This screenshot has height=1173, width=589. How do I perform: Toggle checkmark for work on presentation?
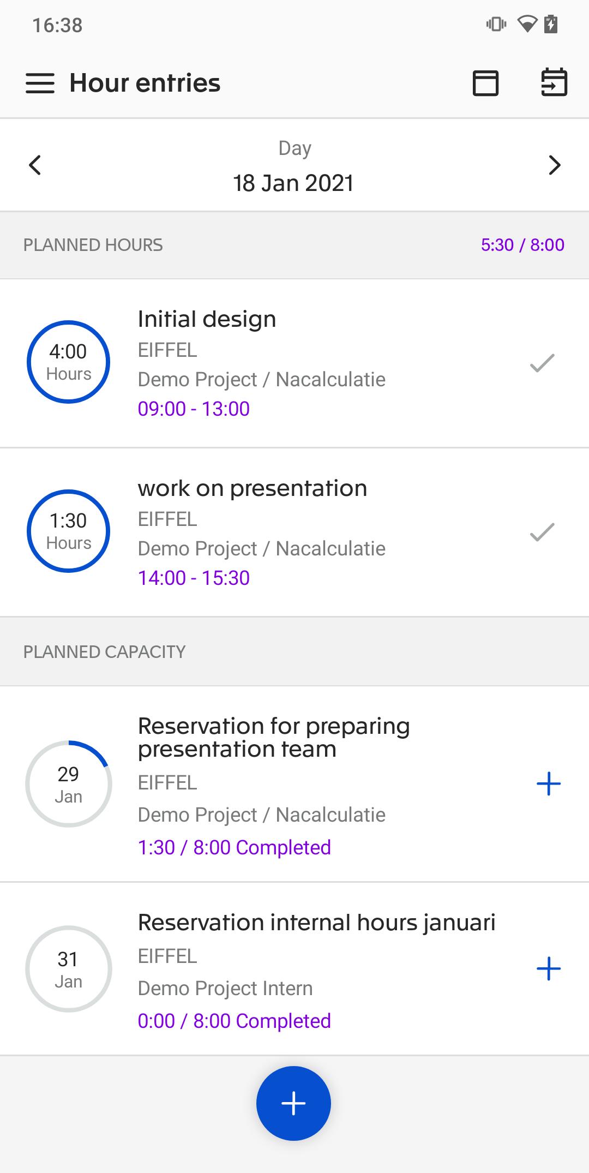pos(542,532)
